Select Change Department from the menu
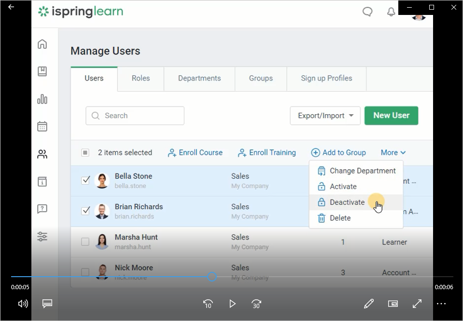Screen dimensions: 463x321 coord(356,171)
